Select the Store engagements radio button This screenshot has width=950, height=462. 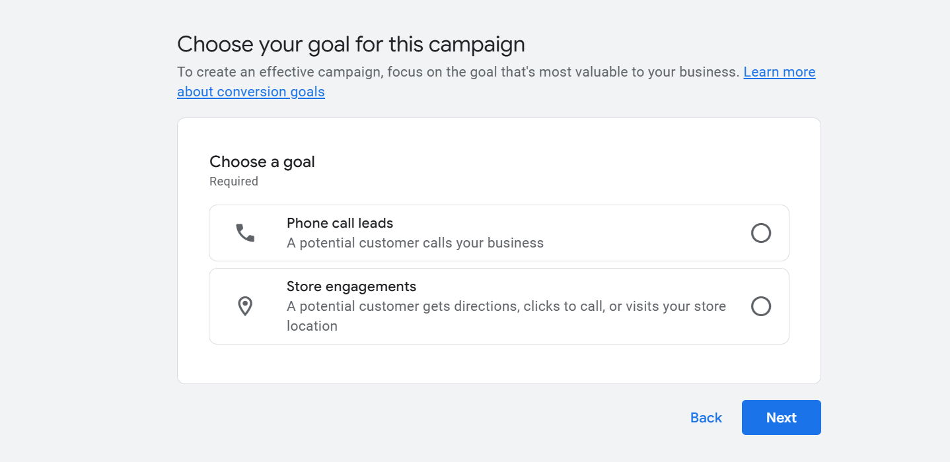click(761, 306)
